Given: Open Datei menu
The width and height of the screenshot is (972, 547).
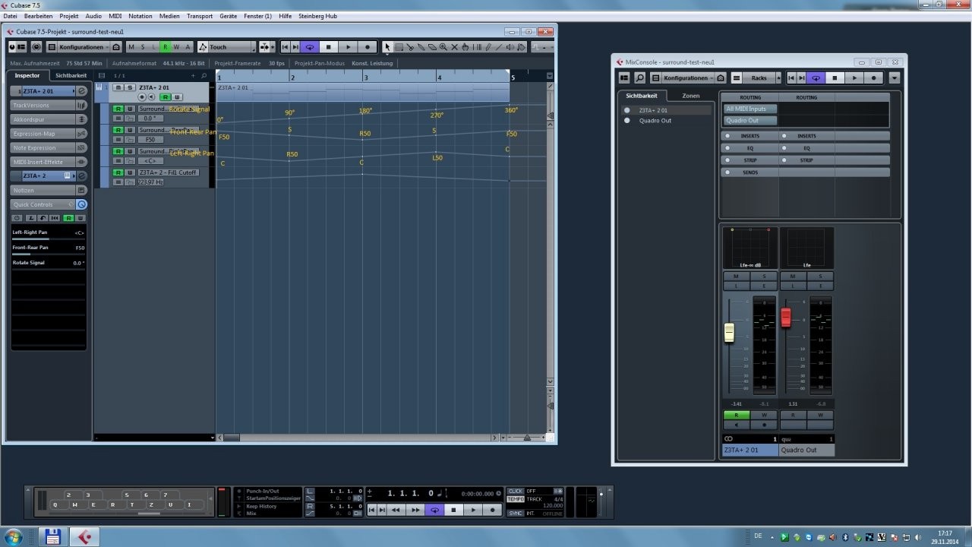Looking at the screenshot, I should (10, 16).
